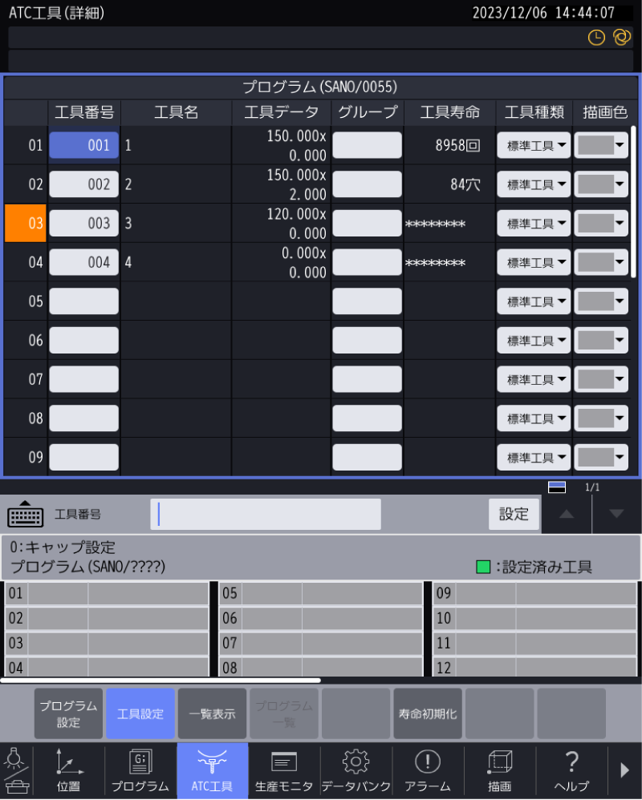Switch to the 一覧表示 soft key tab

[212, 713]
